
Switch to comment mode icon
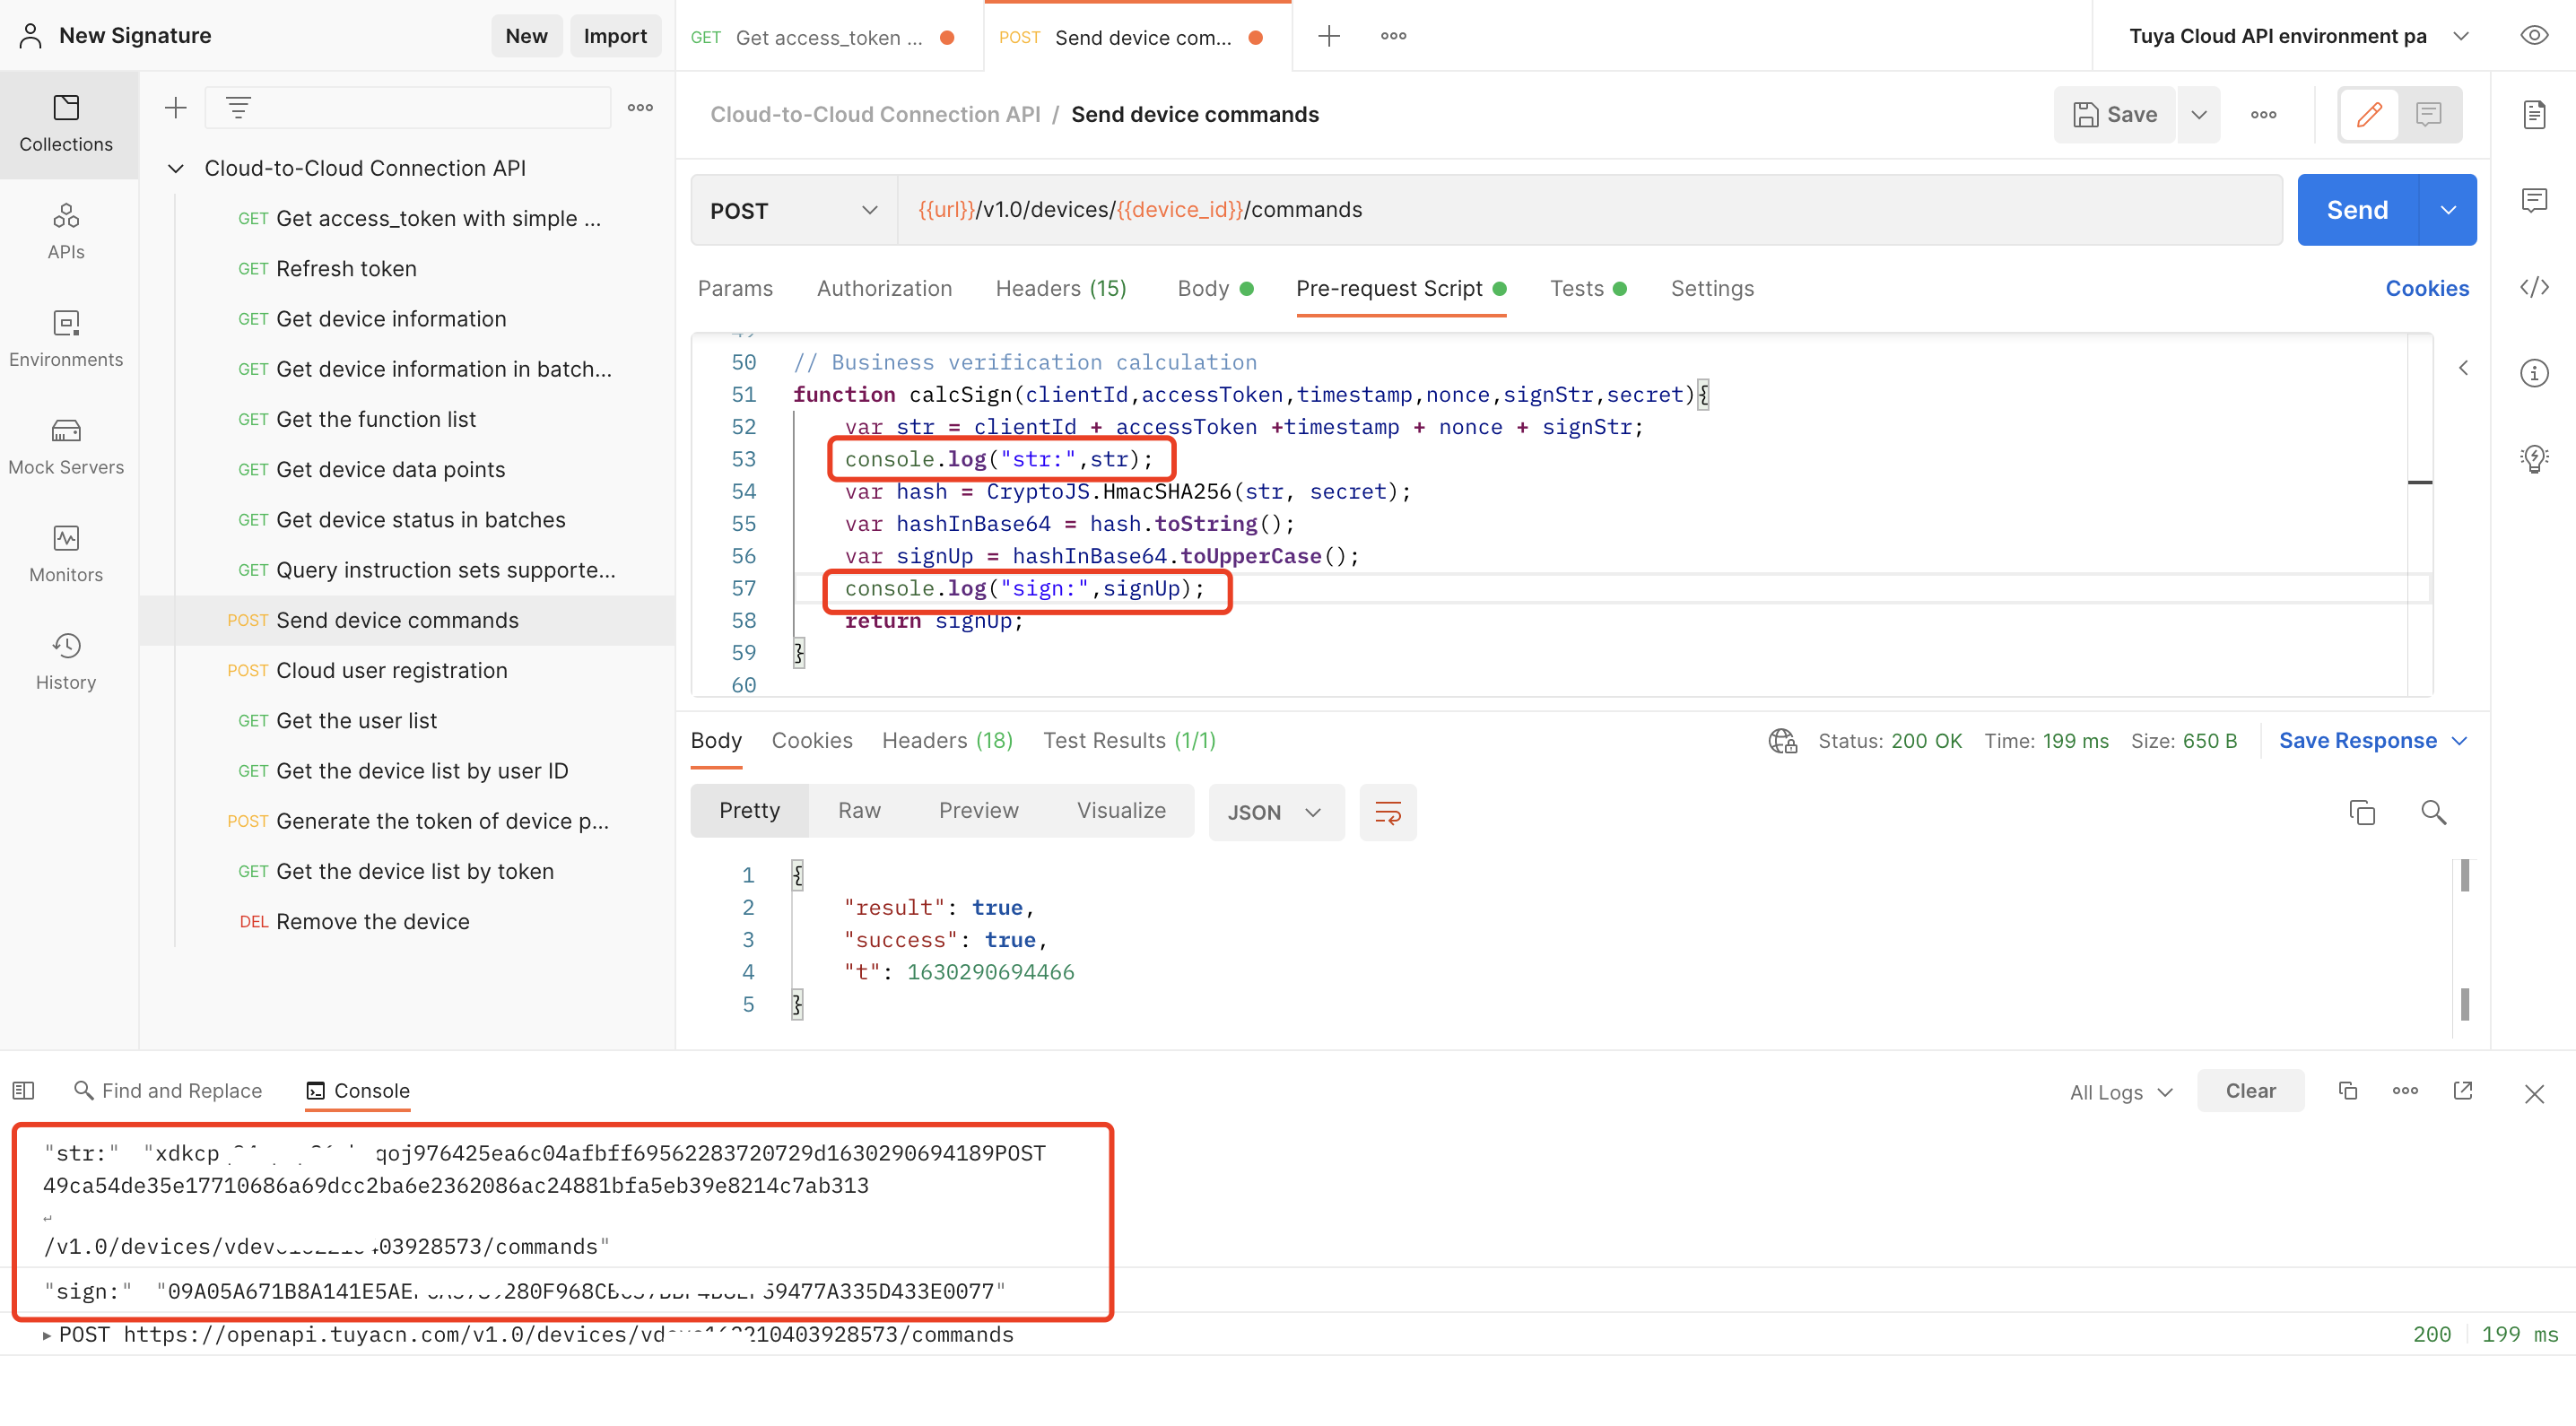(2429, 115)
